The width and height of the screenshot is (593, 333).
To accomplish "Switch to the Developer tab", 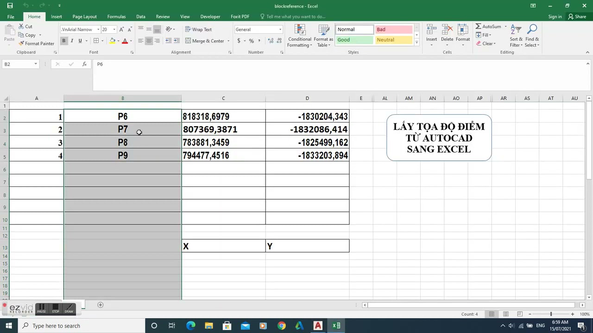I will pyautogui.click(x=210, y=17).
